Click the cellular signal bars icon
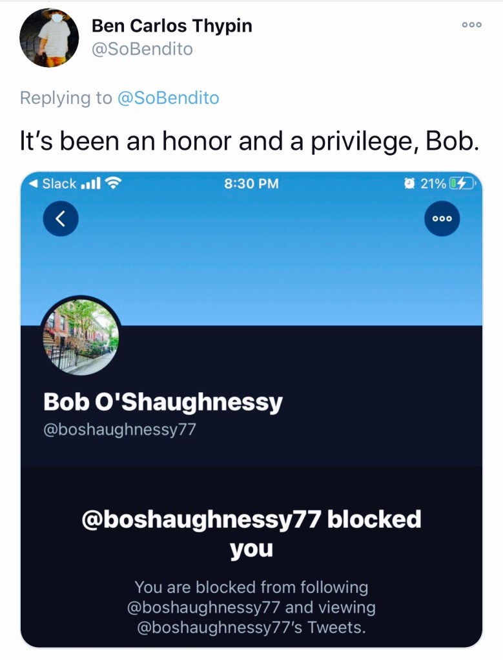 pos(90,183)
